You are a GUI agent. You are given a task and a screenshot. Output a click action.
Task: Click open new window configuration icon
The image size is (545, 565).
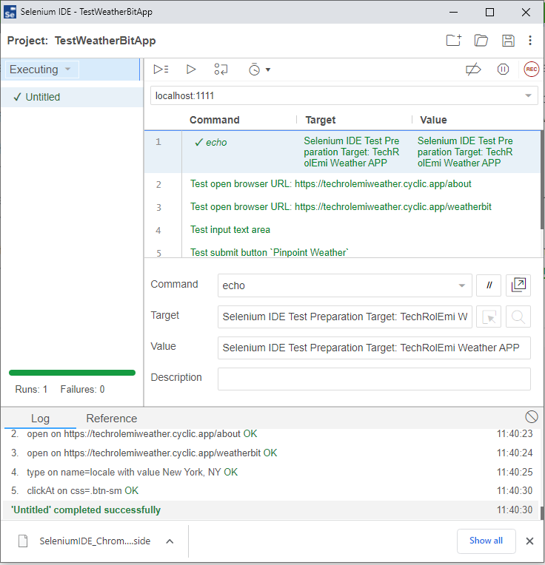click(x=518, y=285)
